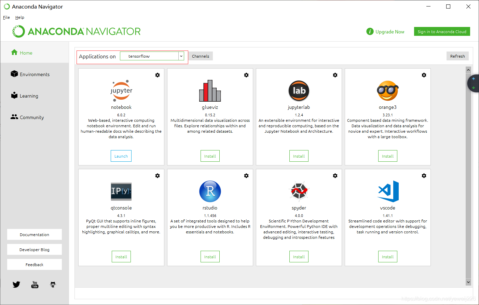
Task: Click the glueviz bar chart logo
Action: coord(210,91)
